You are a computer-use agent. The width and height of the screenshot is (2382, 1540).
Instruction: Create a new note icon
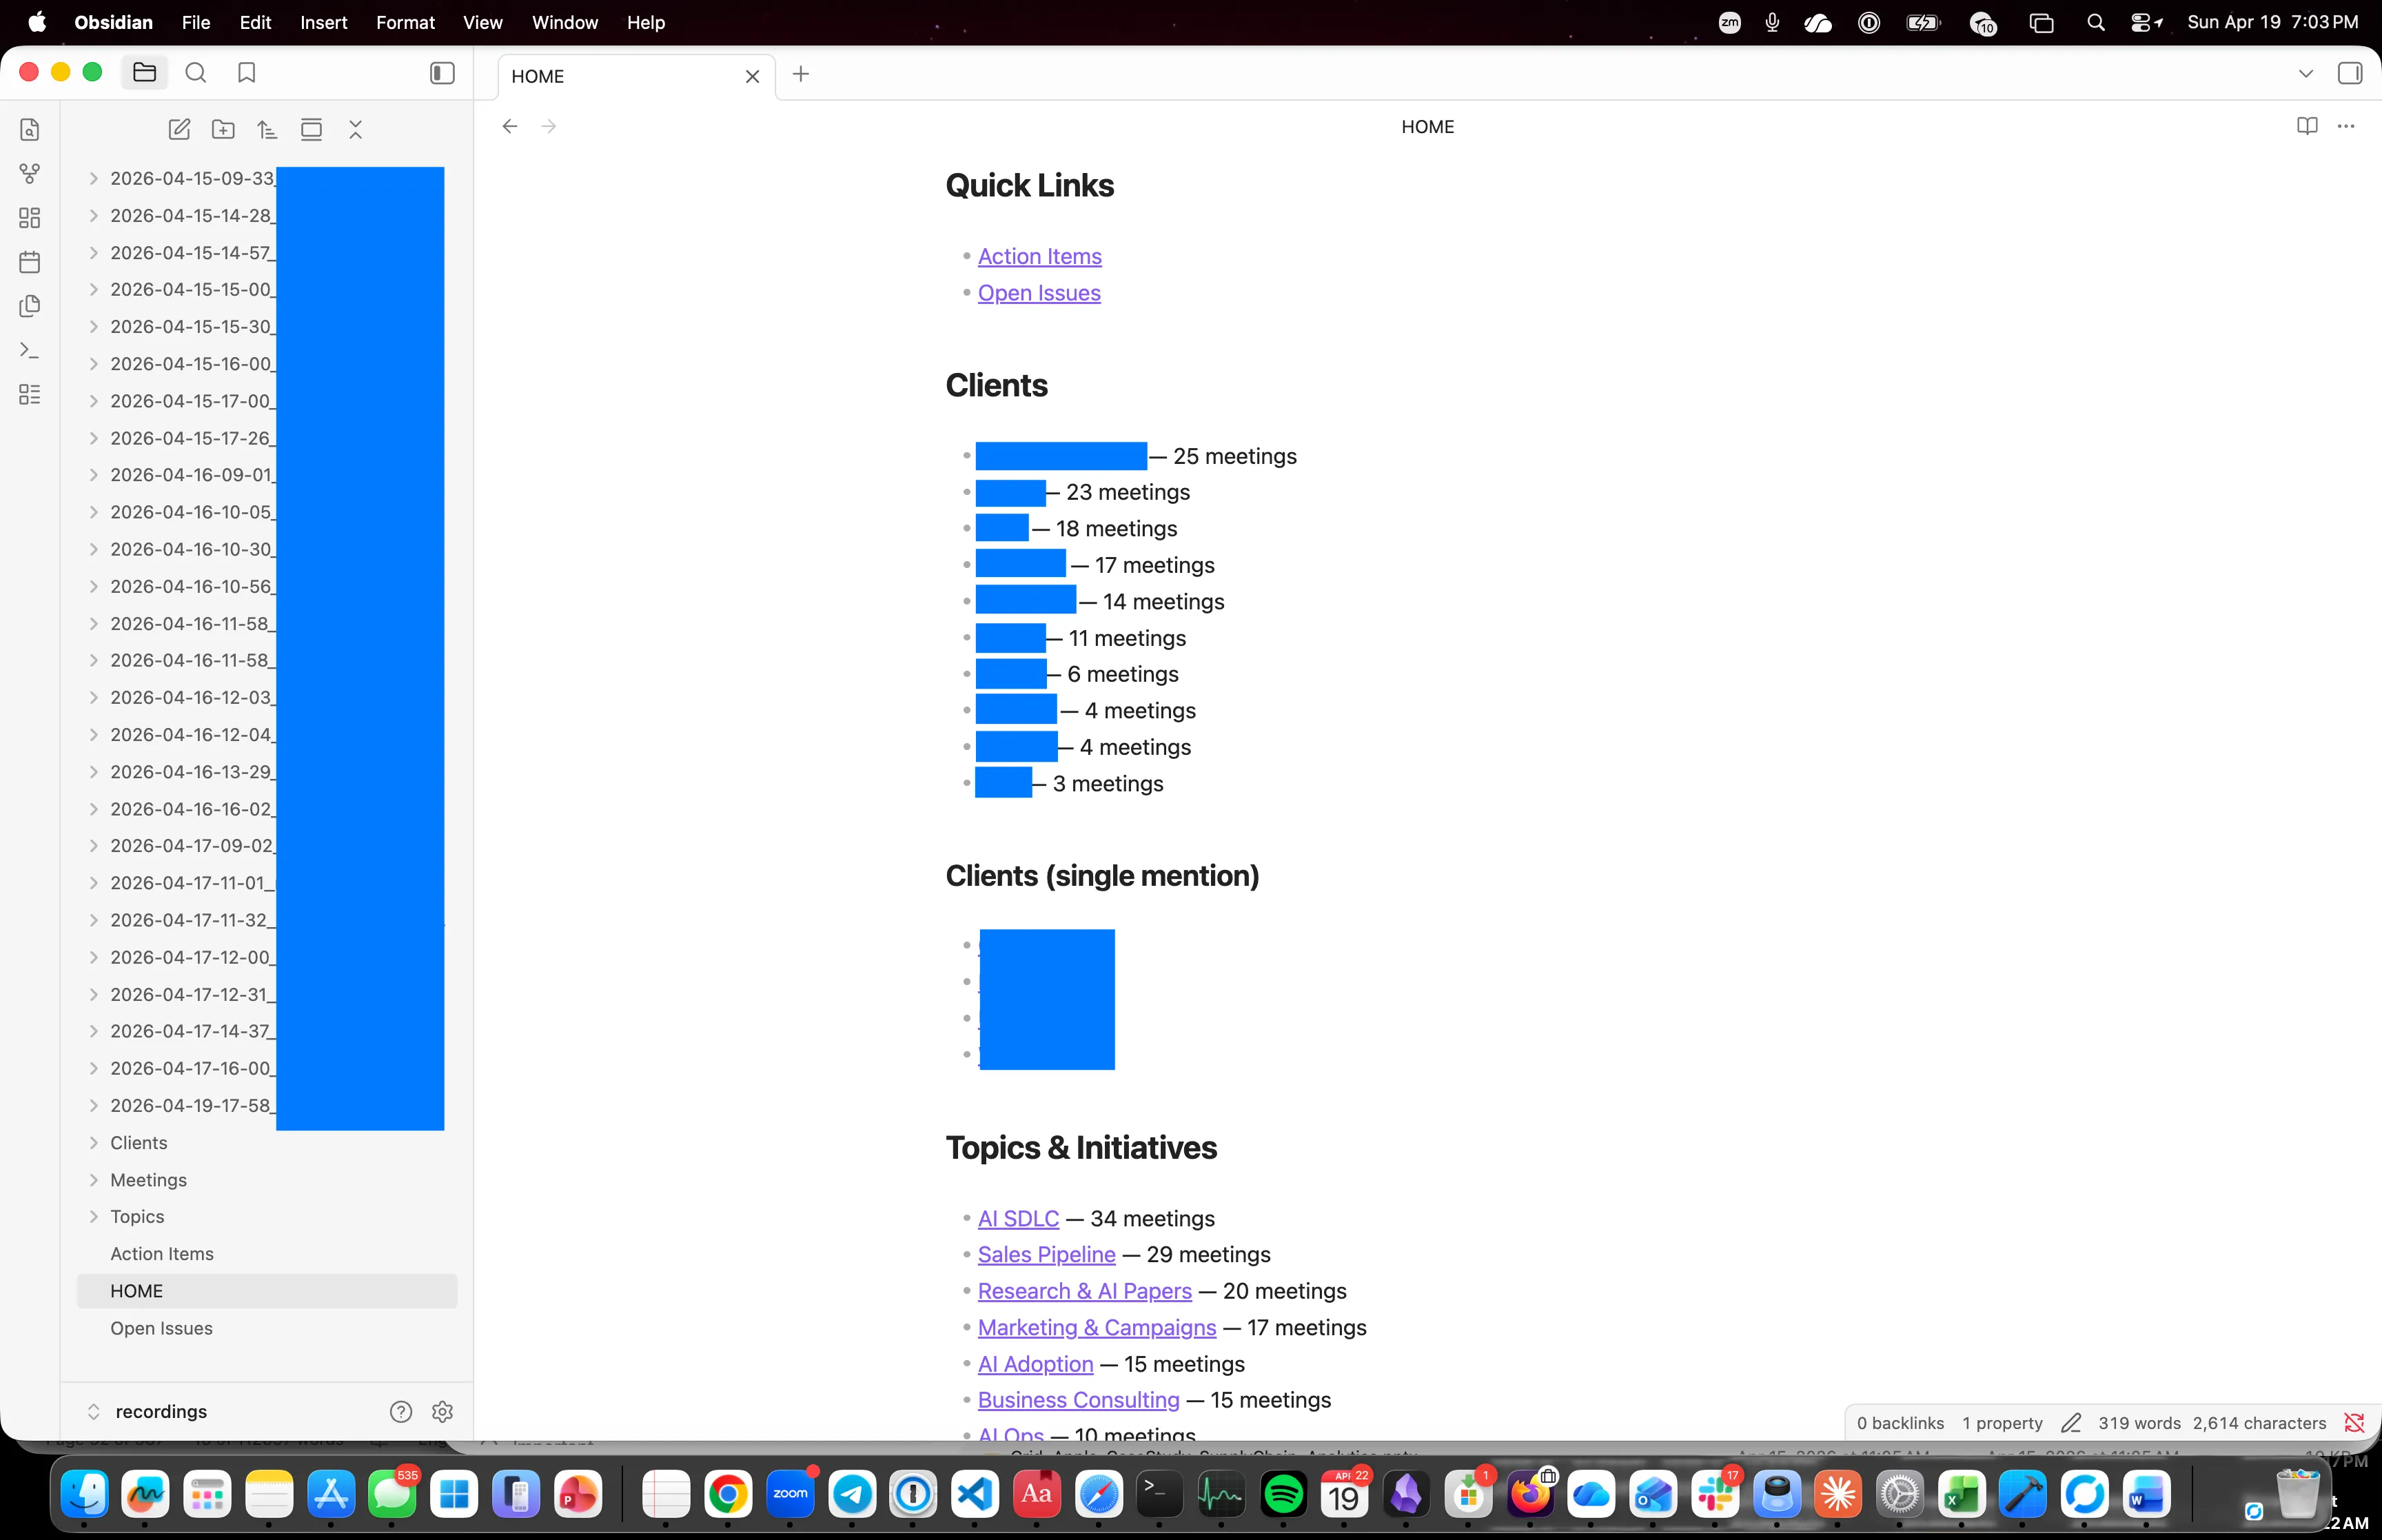pos(180,129)
